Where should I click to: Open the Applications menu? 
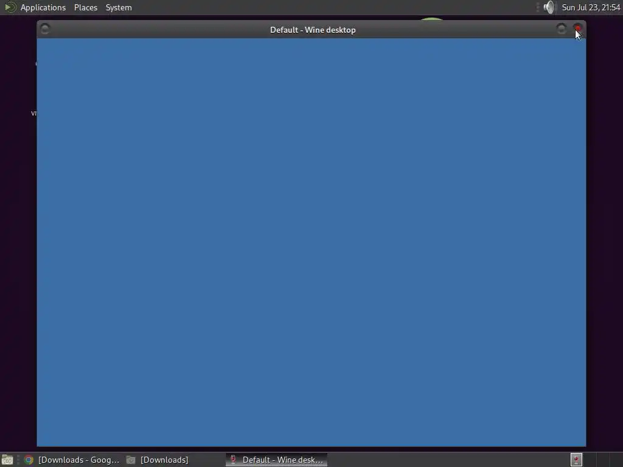[x=43, y=7]
